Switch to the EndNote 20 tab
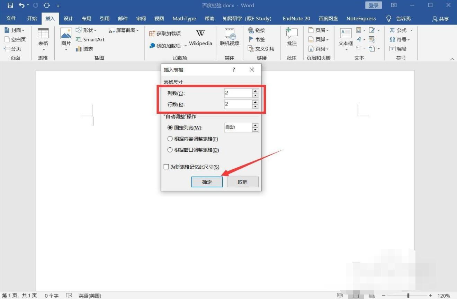457x299 pixels. pos(296,19)
